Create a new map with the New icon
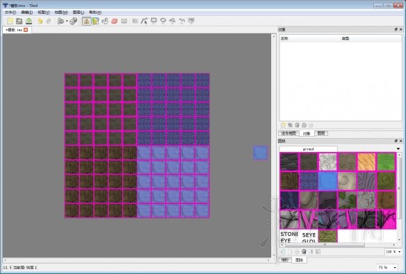 [10, 21]
